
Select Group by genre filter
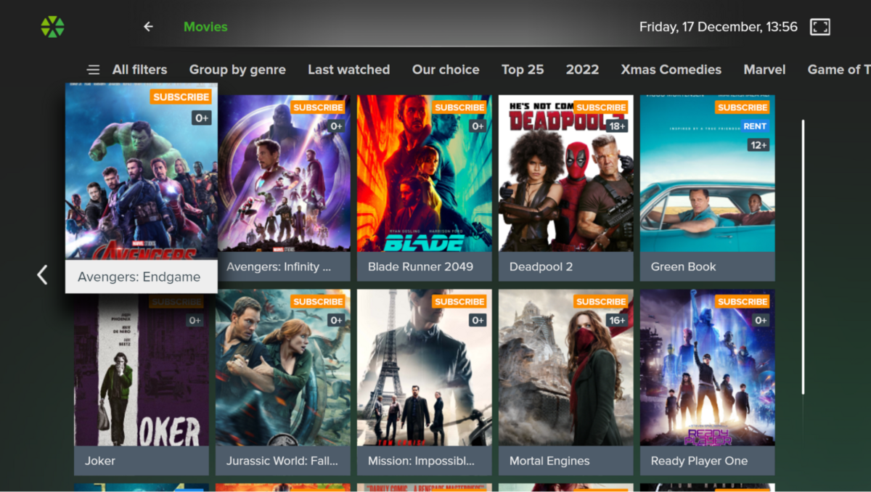pos(237,70)
